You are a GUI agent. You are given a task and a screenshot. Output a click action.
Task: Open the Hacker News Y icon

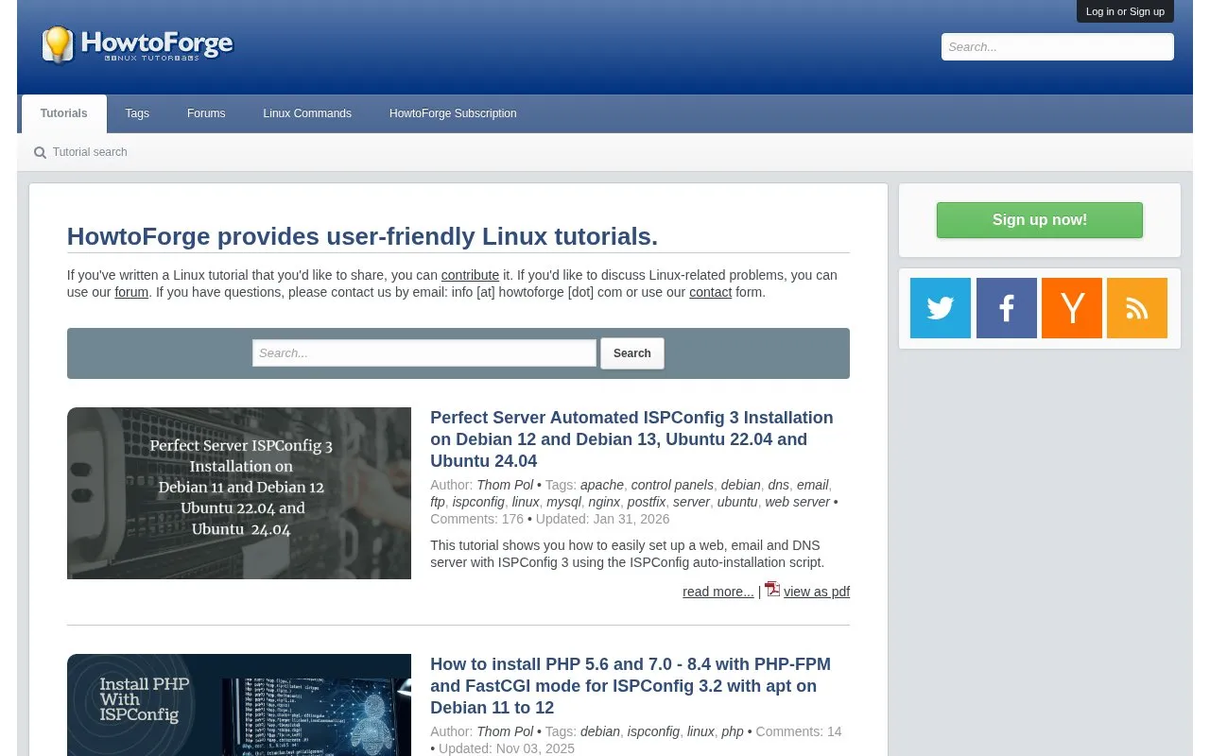tap(1072, 308)
